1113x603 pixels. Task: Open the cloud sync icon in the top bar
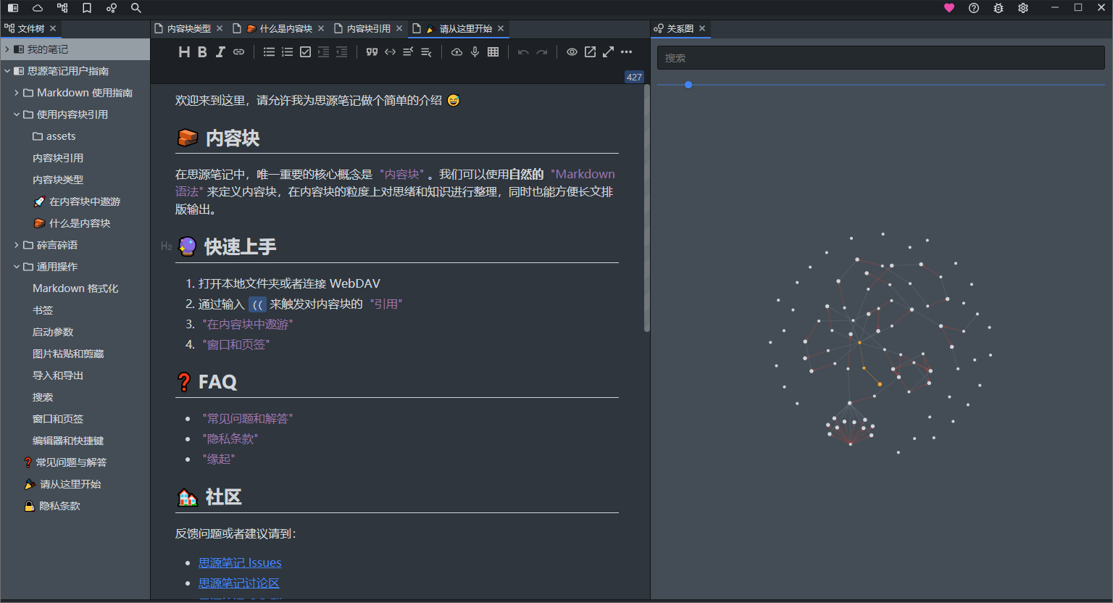pyautogui.click(x=38, y=8)
